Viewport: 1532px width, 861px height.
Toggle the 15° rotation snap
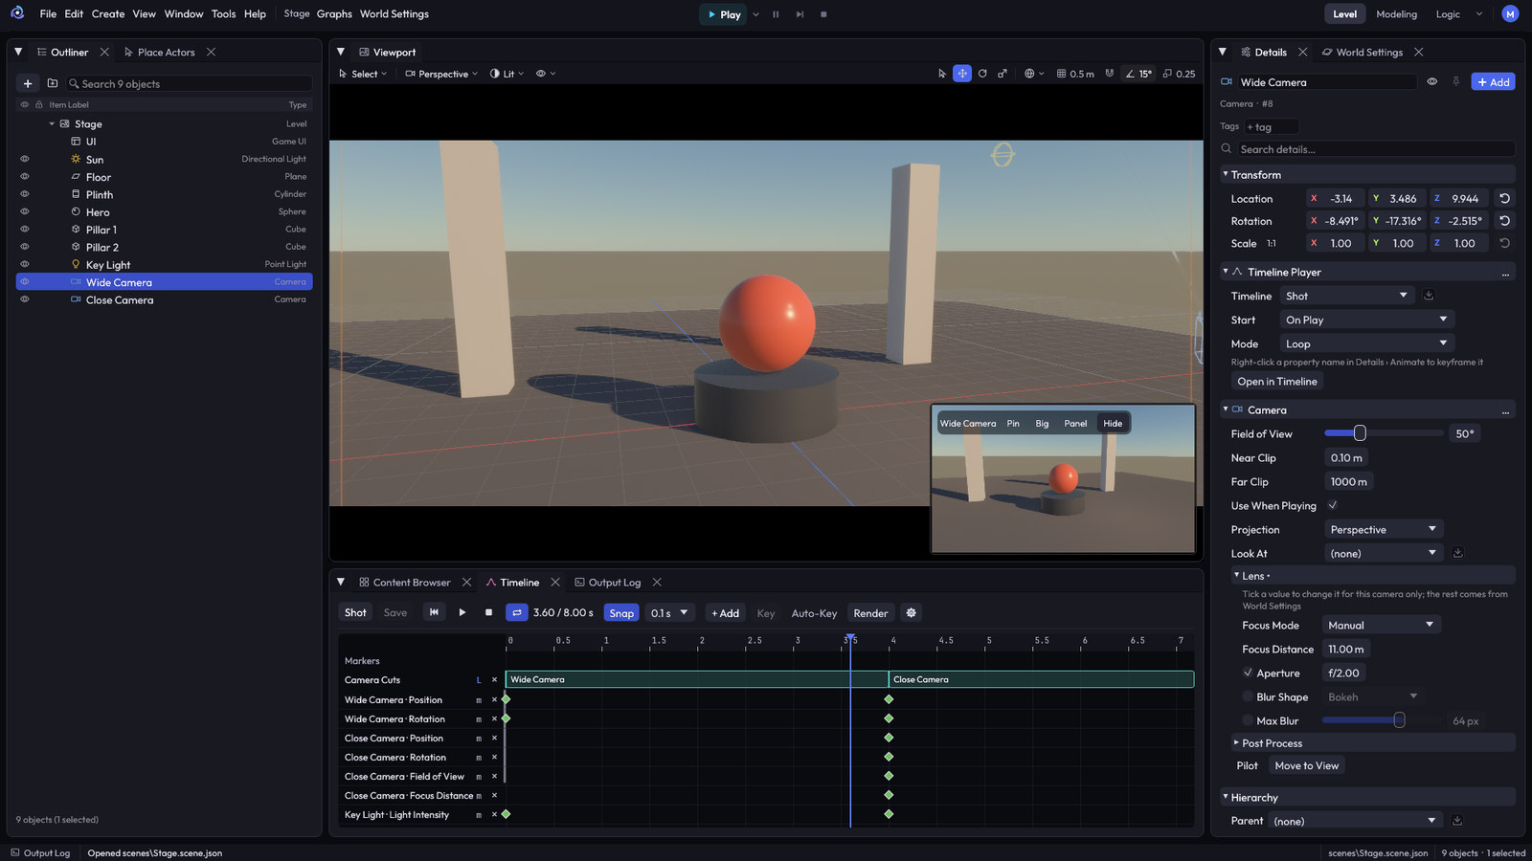(1138, 74)
